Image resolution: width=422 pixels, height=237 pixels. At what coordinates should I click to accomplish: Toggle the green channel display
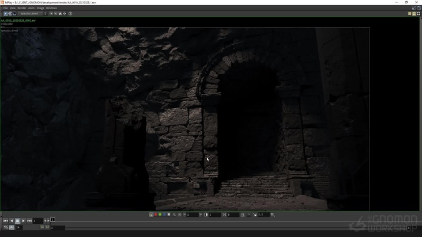160,215
